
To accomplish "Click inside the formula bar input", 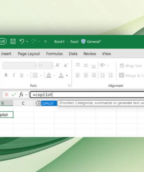I will point(87,95).
